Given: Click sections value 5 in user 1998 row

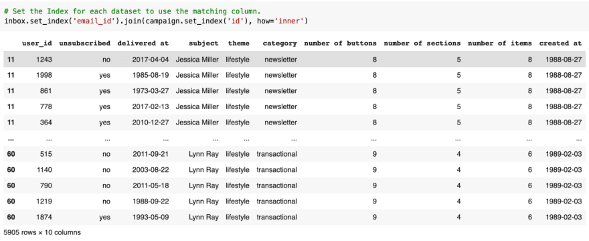Looking at the screenshot, I should tap(458, 75).
